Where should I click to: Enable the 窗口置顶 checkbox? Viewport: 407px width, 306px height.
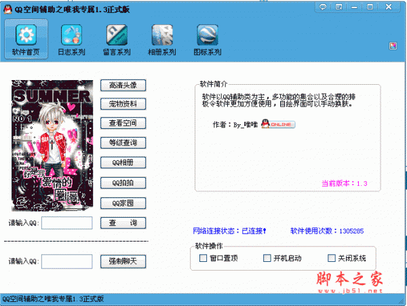(203, 259)
